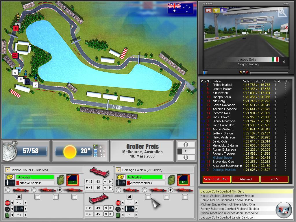Image resolution: width=296 pixels, height=222 pixels.
Task: Toggle Michael Bauer's X-marked checkbox
Action: [19, 197]
